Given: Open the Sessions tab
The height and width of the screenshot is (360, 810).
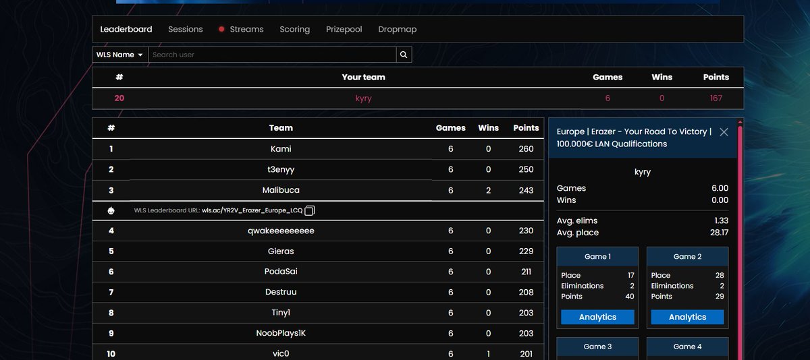Looking at the screenshot, I should pos(186,30).
